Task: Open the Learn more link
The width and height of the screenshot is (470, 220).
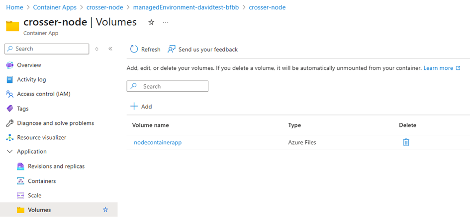Action: coord(438,68)
